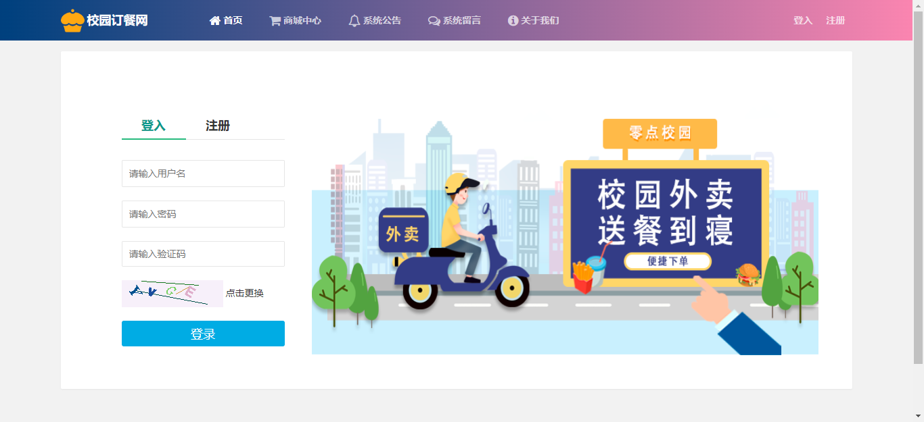Focus the 请输入密码 password field
The height and width of the screenshot is (422, 924).
click(x=203, y=214)
